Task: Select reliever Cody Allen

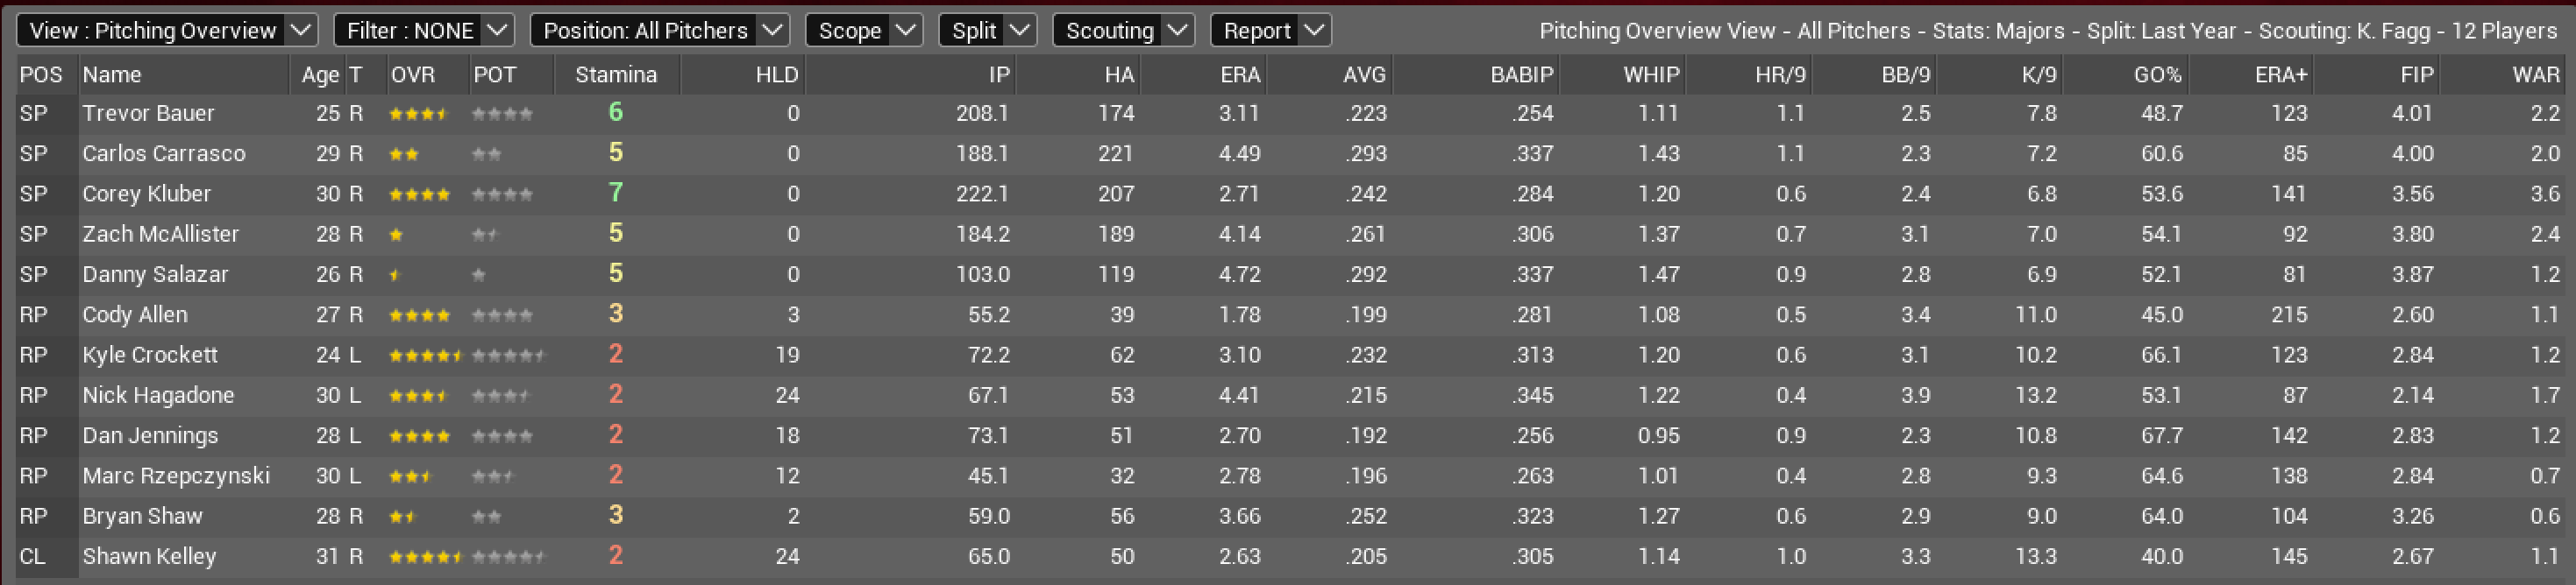Action: tap(134, 314)
